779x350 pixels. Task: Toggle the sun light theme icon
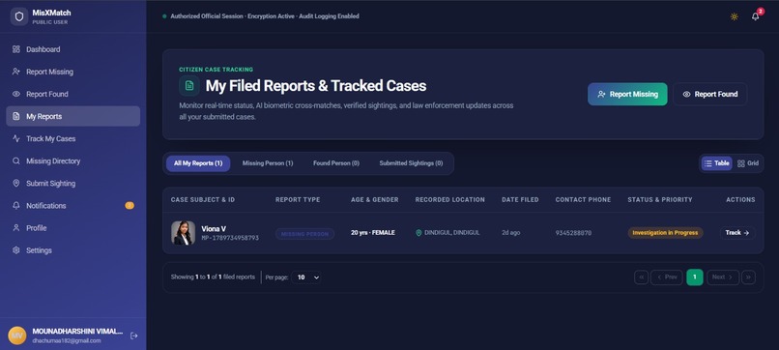click(x=734, y=16)
